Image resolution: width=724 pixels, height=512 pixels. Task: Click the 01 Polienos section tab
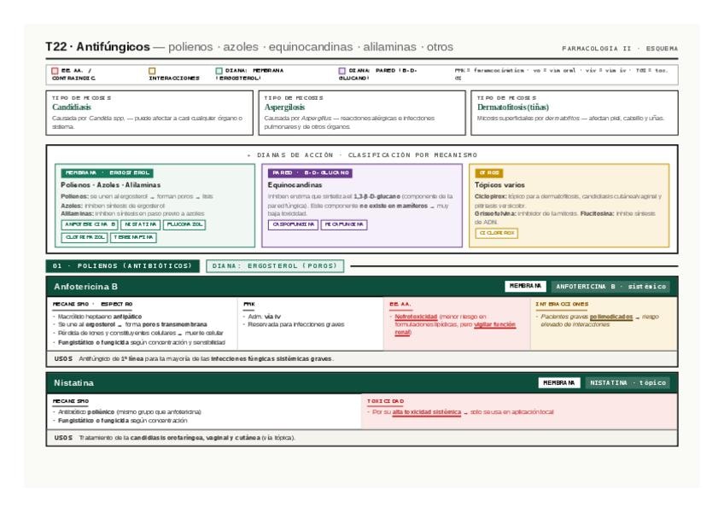point(122,266)
